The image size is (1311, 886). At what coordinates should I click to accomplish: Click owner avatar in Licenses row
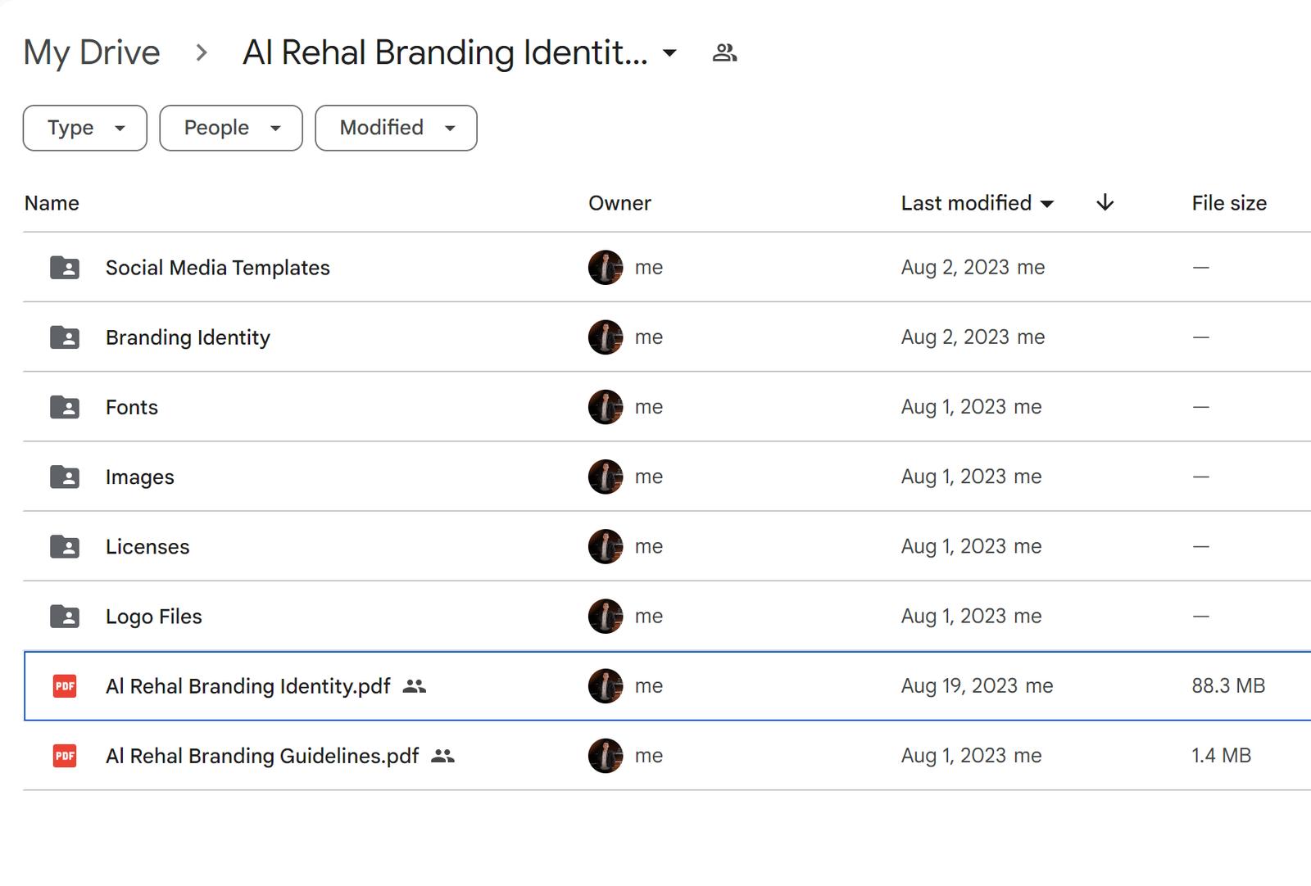point(606,546)
